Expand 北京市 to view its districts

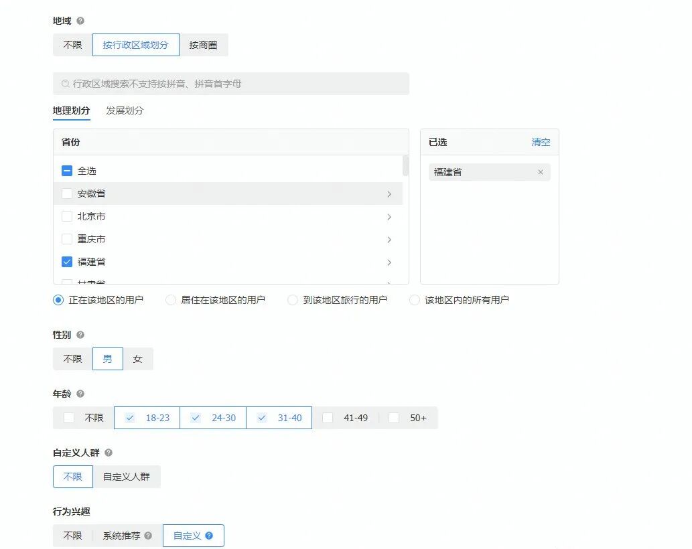pos(389,216)
